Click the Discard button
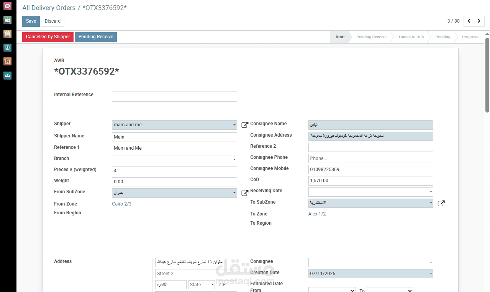This screenshot has width=490, height=292. point(52,21)
